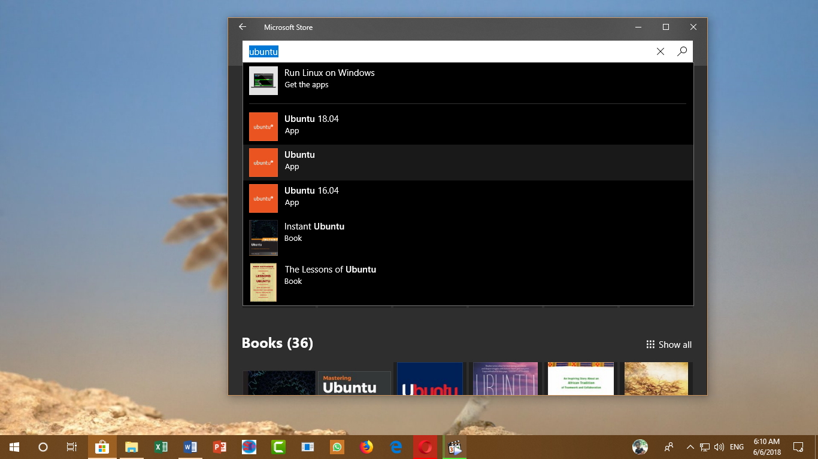Select the Instant Ubuntu book suggestion

tap(359, 232)
